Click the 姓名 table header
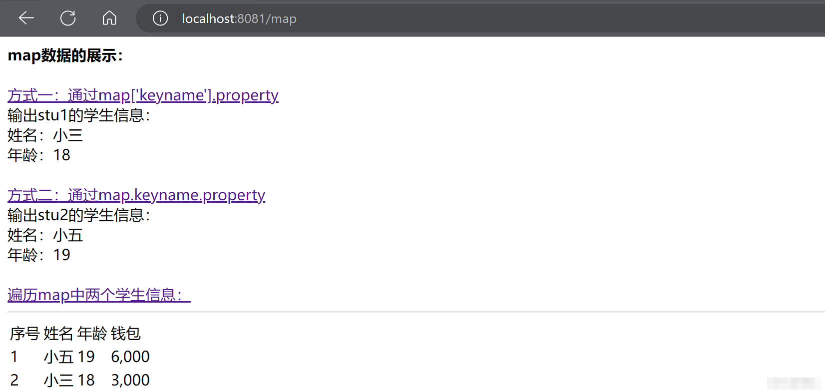This screenshot has height=391, width=825. (58, 333)
